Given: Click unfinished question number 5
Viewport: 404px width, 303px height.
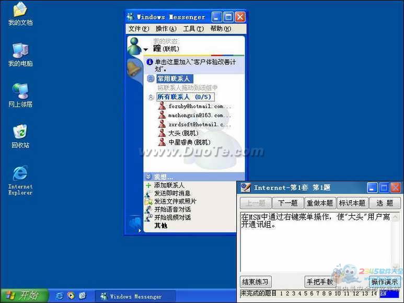Looking at the screenshot, I should 306,293.
